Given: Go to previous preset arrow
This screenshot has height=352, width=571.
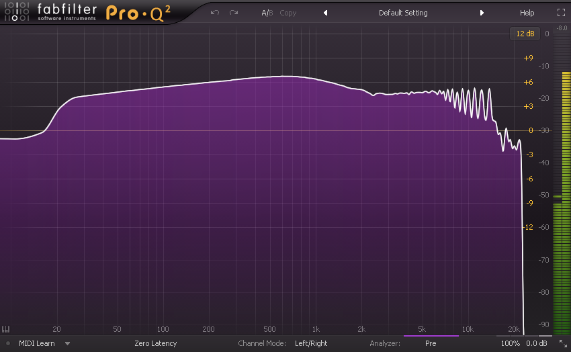Looking at the screenshot, I should pyautogui.click(x=326, y=13).
